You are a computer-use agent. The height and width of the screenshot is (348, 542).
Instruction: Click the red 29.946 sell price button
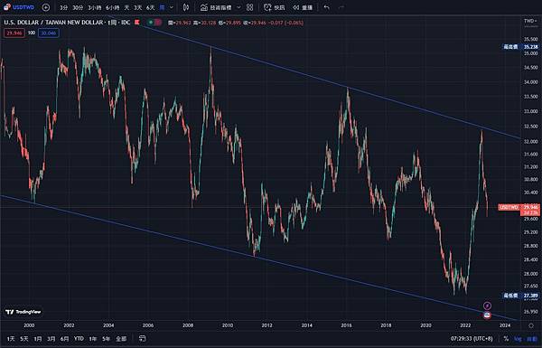point(14,33)
